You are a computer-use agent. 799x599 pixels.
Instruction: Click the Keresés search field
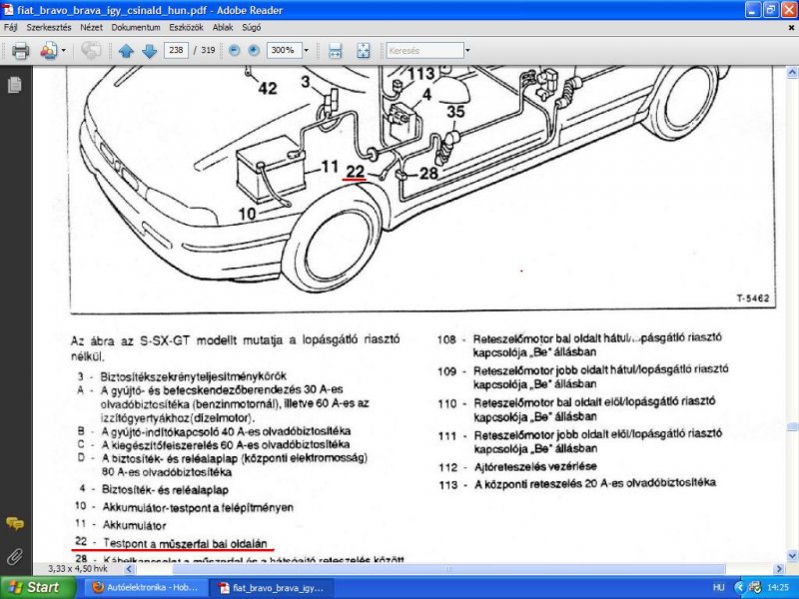click(424, 51)
